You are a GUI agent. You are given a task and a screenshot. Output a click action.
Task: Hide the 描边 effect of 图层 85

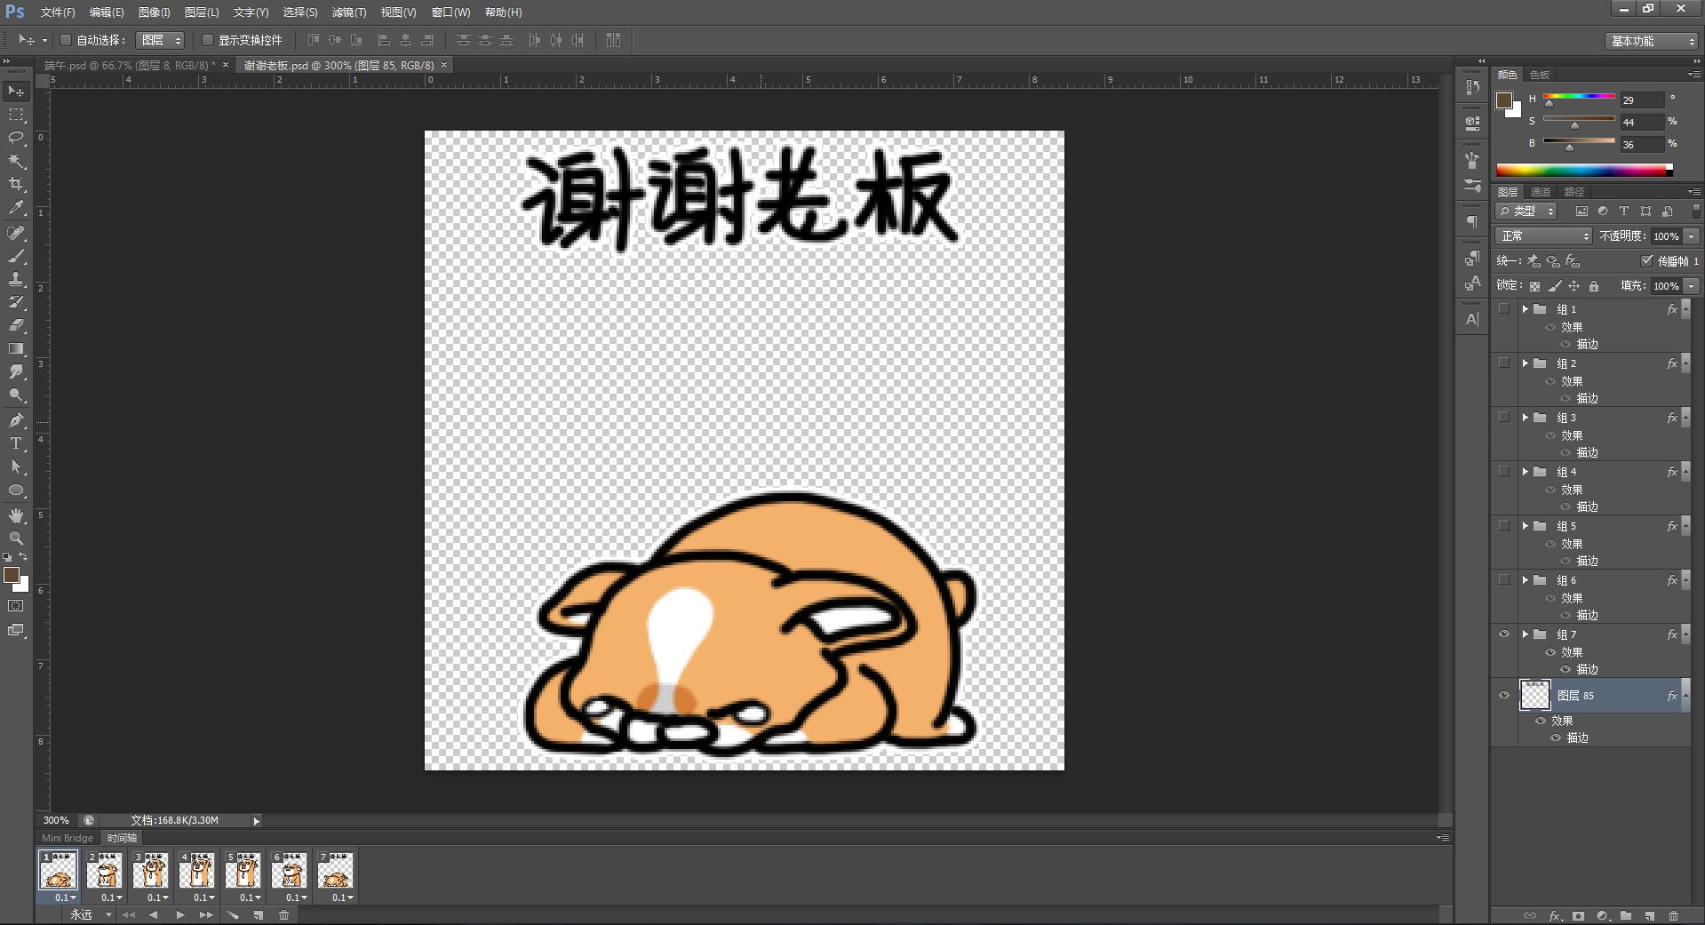1556,738
